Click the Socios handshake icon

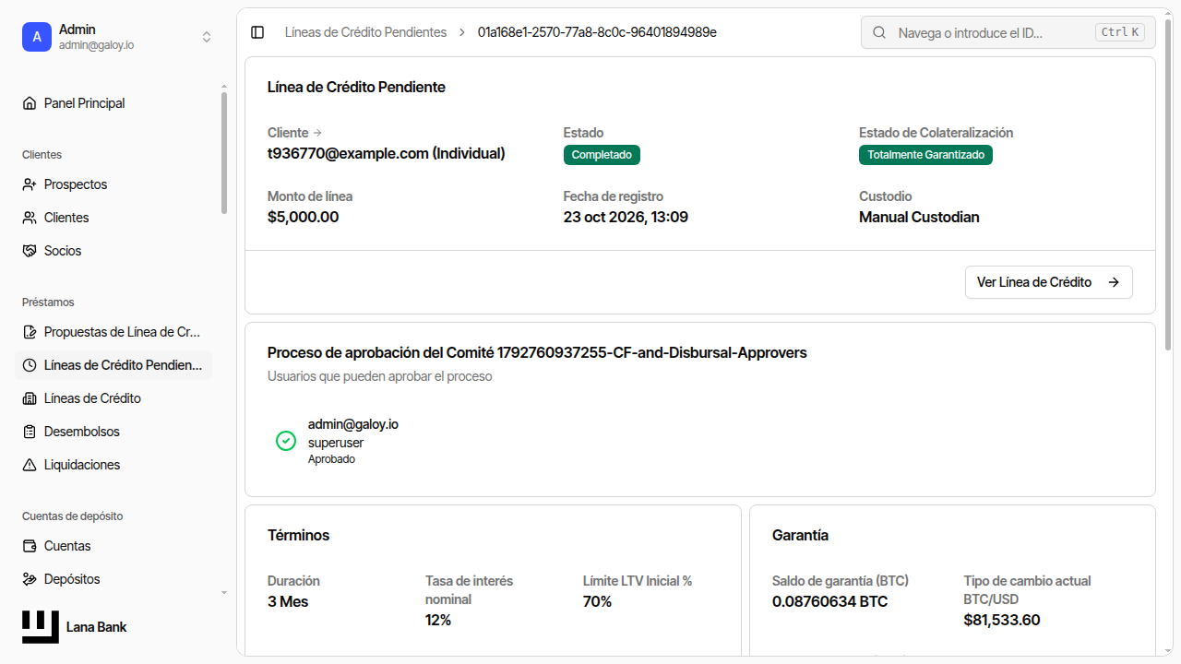coord(30,251)
